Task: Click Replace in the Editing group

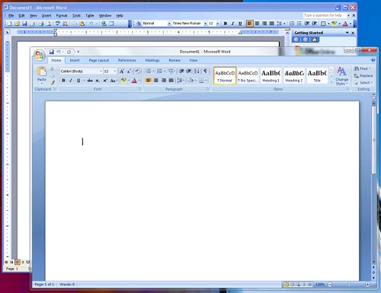Action: pos(363,75)
